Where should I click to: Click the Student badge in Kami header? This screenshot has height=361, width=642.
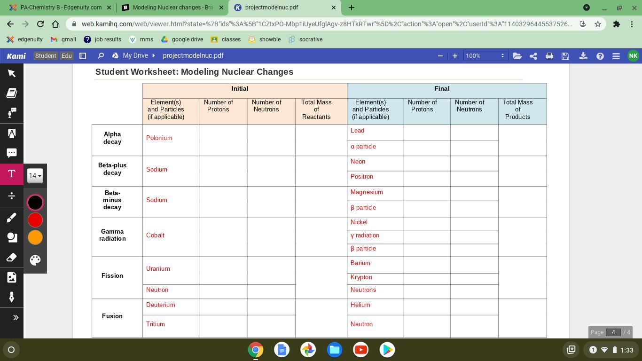46,56
